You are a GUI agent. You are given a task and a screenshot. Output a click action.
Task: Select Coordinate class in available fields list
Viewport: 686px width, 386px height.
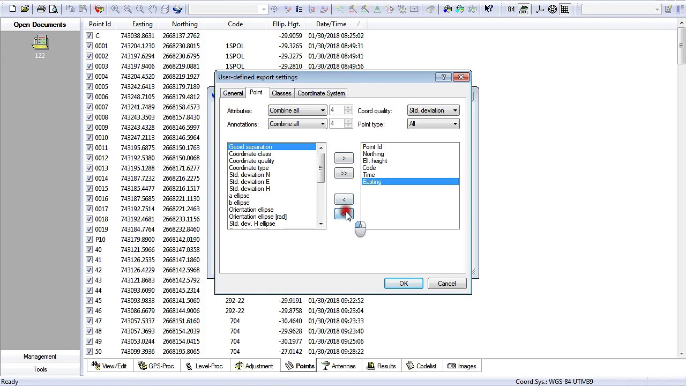[x=250, y=154]
